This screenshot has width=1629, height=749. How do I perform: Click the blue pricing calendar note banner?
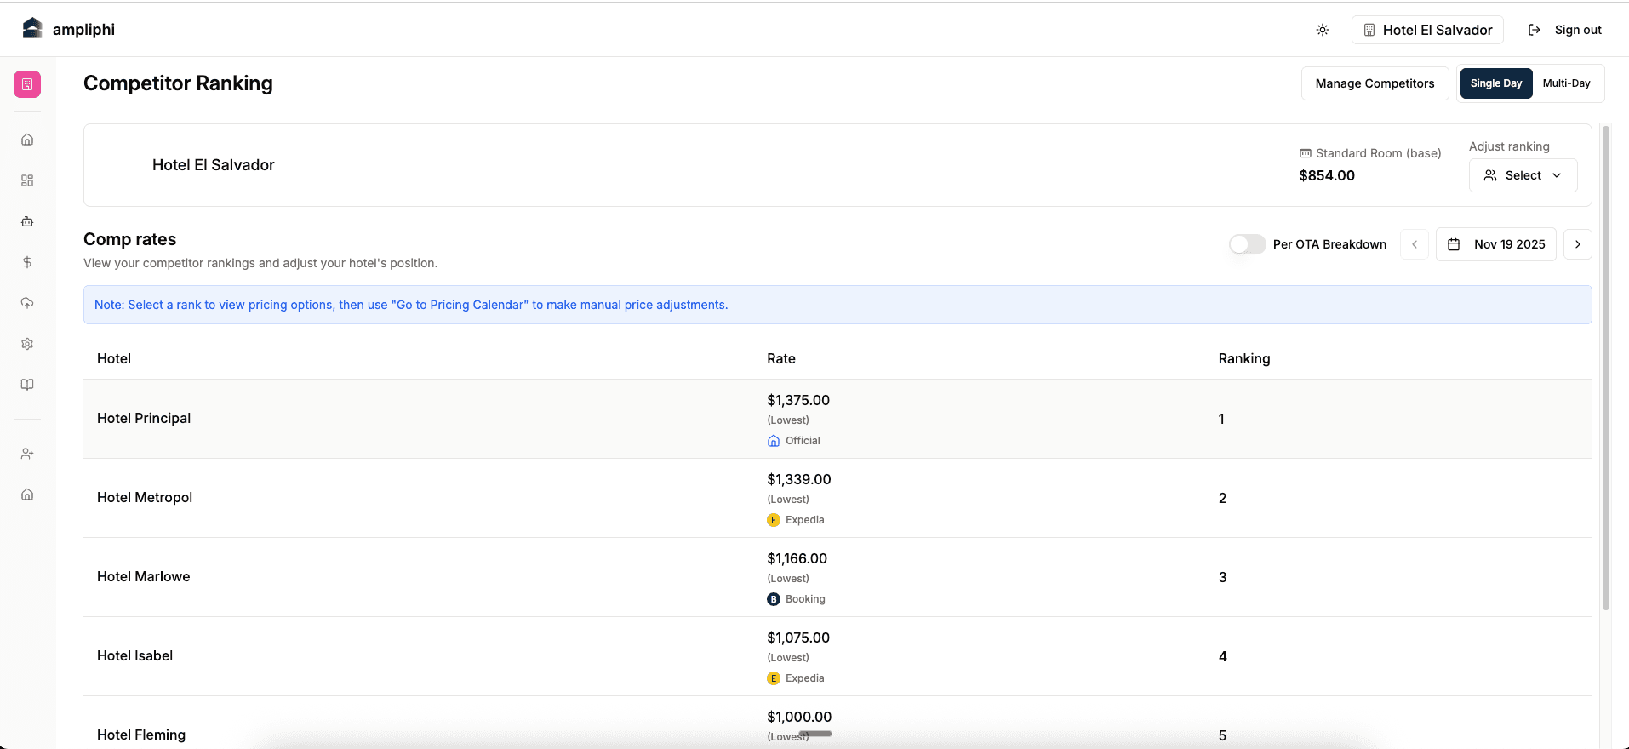(837, 305)
